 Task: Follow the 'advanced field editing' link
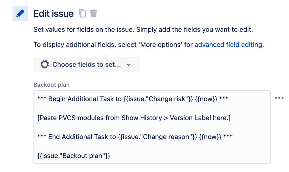coord(228,45)
